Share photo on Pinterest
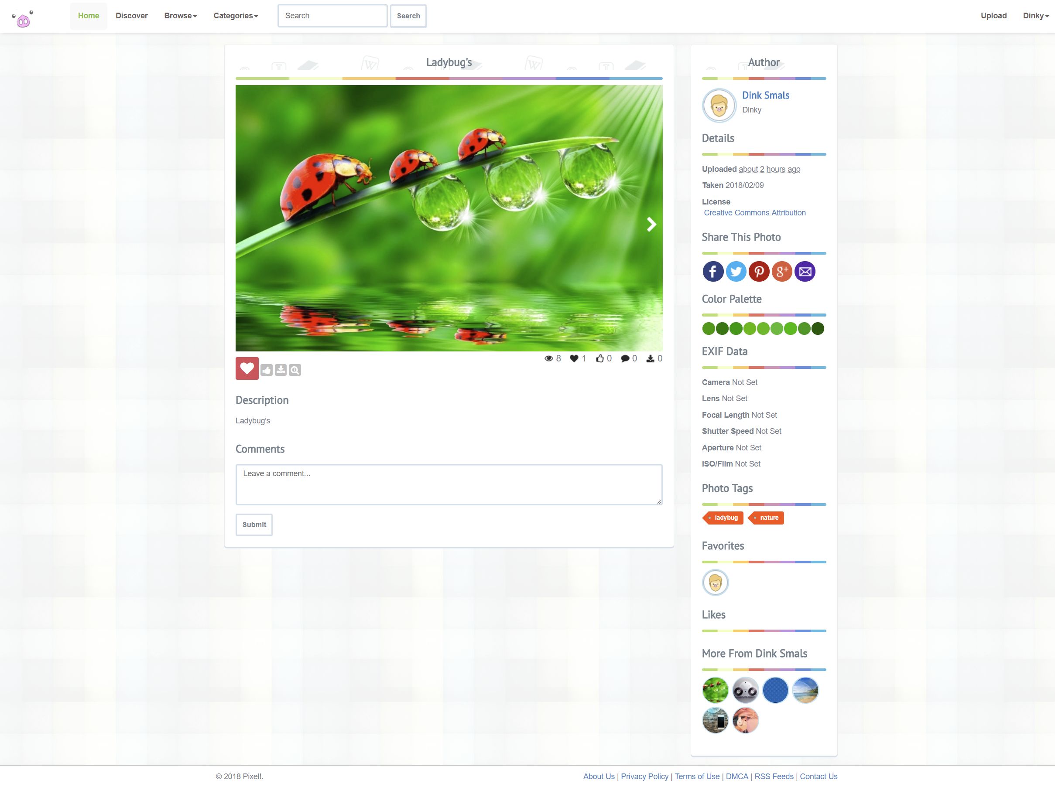This screenshot has height=804, width=1055. click(759, 271)
